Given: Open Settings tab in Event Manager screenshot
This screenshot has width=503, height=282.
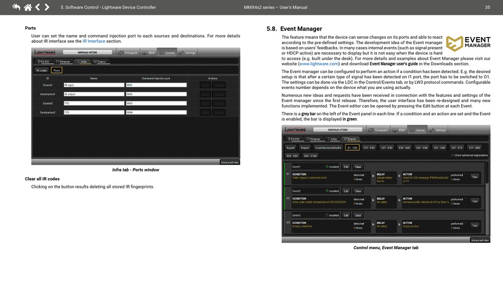Looking at the screenshot, I should tap(437, 130).
